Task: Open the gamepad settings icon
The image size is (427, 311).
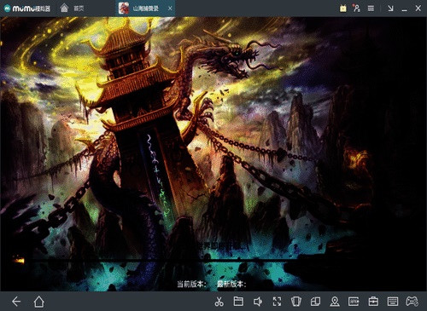Action: click(412, 302)
